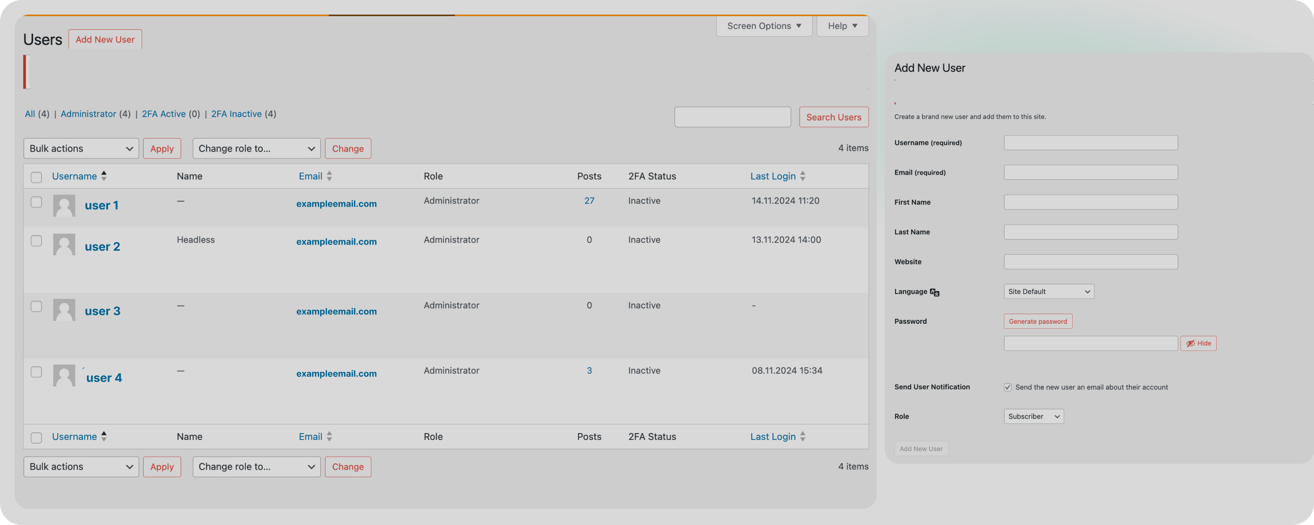Image resolution: width=1314 pixels, height=525 pixels.
Task: Open the Screen Options tab
Action: click(764, 26)
